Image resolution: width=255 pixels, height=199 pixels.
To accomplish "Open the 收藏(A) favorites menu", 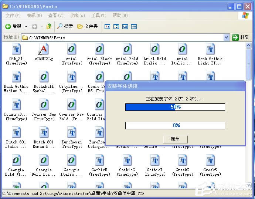I will point(77,16).
